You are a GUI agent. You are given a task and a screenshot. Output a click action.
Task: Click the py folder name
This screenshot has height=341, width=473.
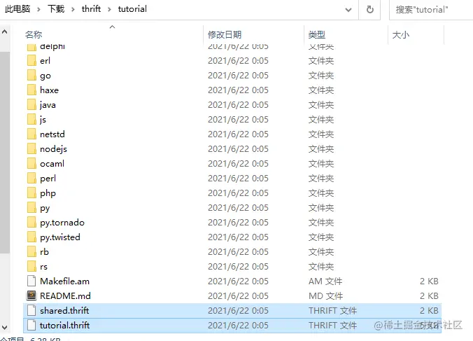(x=45, y=208)
